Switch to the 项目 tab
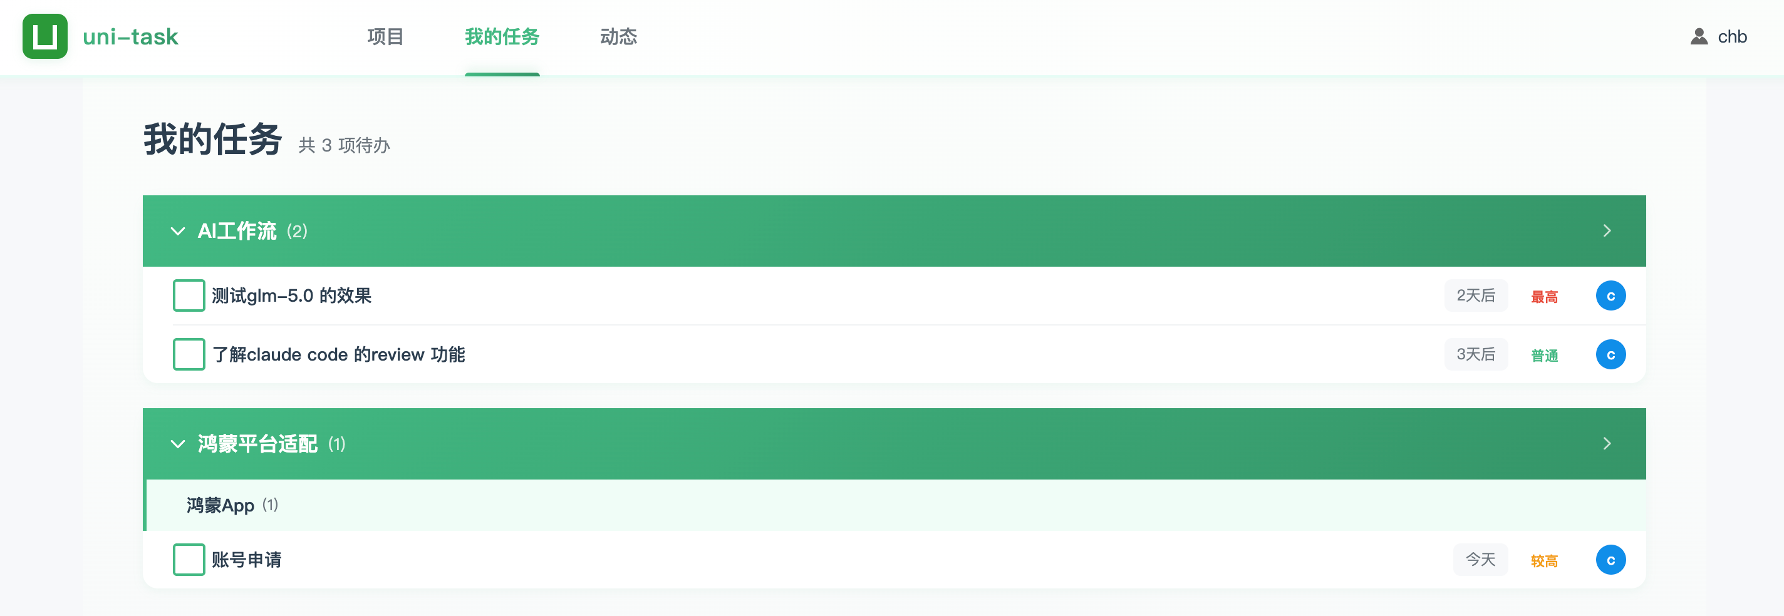This screenshot has height=616, width=1784. tap(385, 37)
